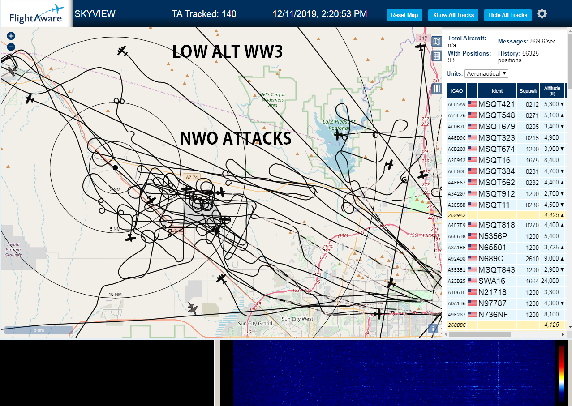Click the TA Tracked: 140 header text
The image size is (572, 406).
(204, 14)
